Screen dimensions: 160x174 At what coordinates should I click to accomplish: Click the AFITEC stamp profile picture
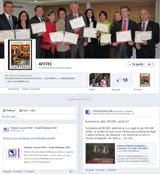(20, 55)
